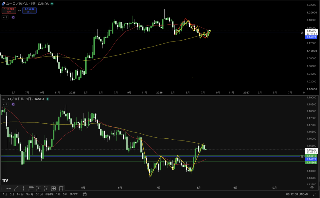Open the go-to-date calendar icon
320x198 pixels.
pos(84,194)
